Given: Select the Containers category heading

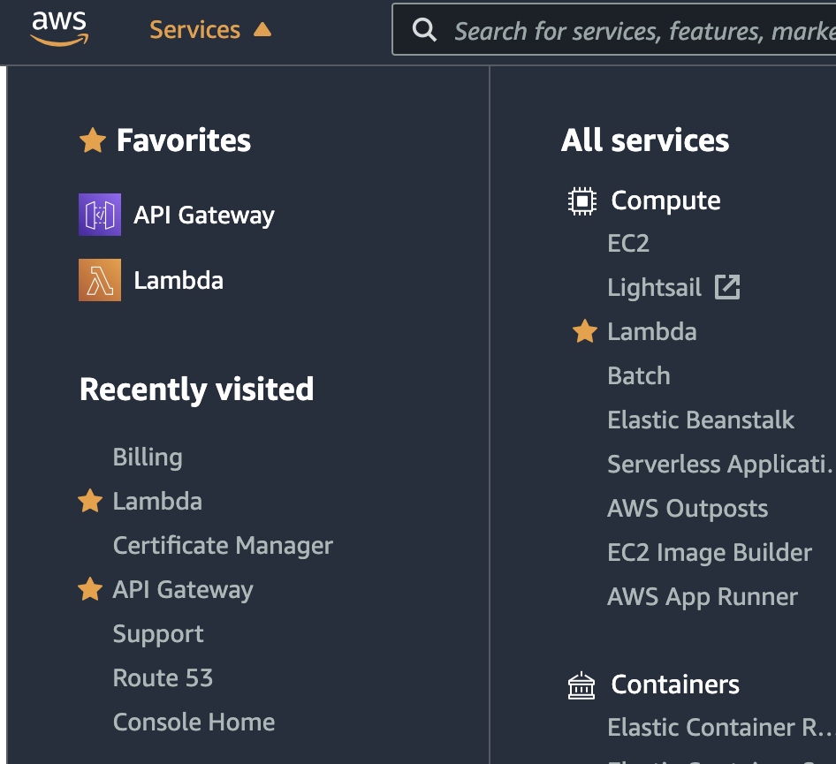Looking at the screenshot, I should coord(675,685).
